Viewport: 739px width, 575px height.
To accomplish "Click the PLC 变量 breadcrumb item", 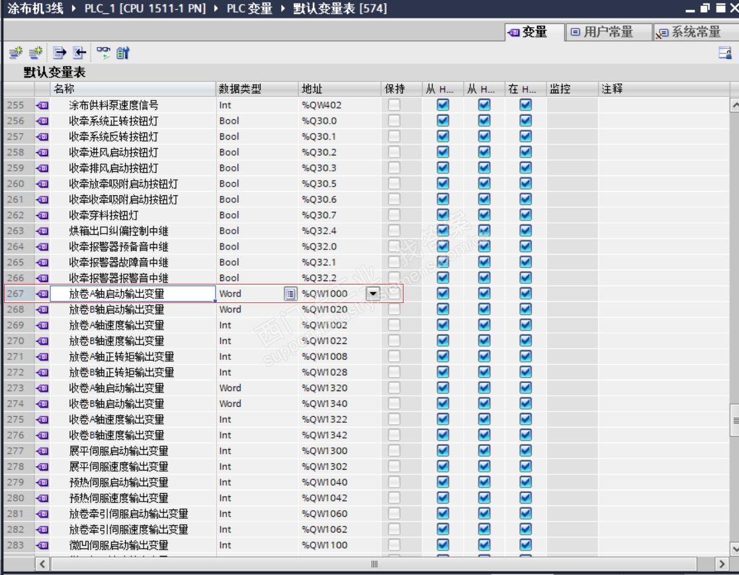I will click(x=249, y=9).
